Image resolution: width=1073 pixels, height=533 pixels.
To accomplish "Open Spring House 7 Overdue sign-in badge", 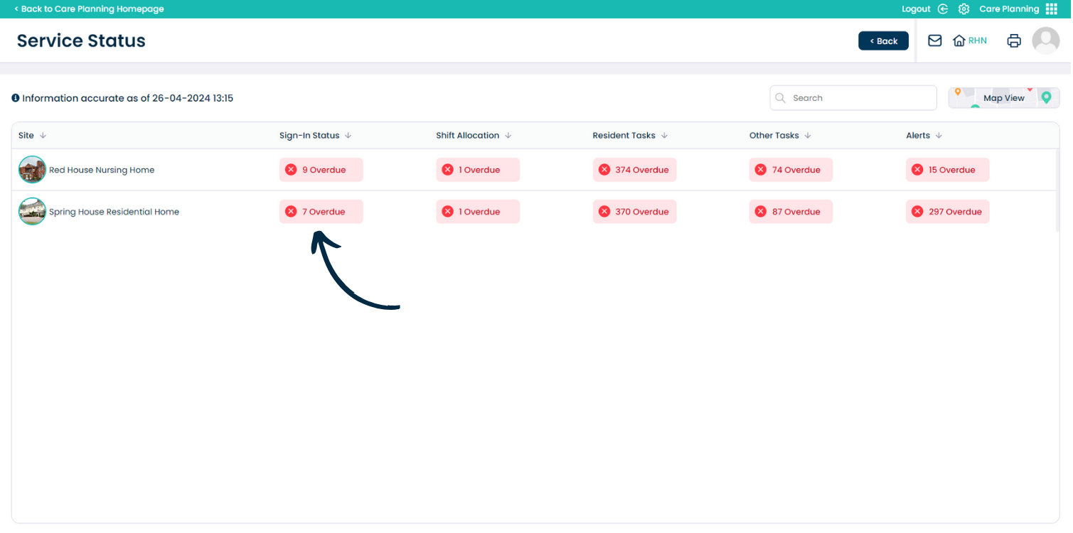I will click(x=321, y=212).
